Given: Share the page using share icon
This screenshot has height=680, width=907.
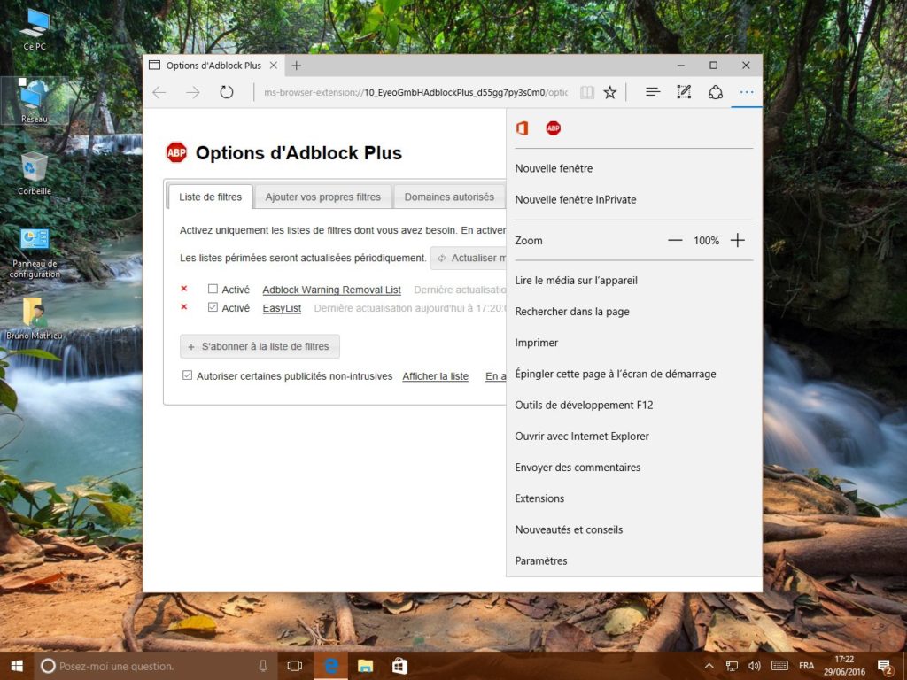Looking at the screenshot, I should [x=716, y=92].
